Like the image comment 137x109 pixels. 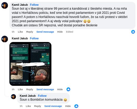pyautogui.click(x=20, y=89)
